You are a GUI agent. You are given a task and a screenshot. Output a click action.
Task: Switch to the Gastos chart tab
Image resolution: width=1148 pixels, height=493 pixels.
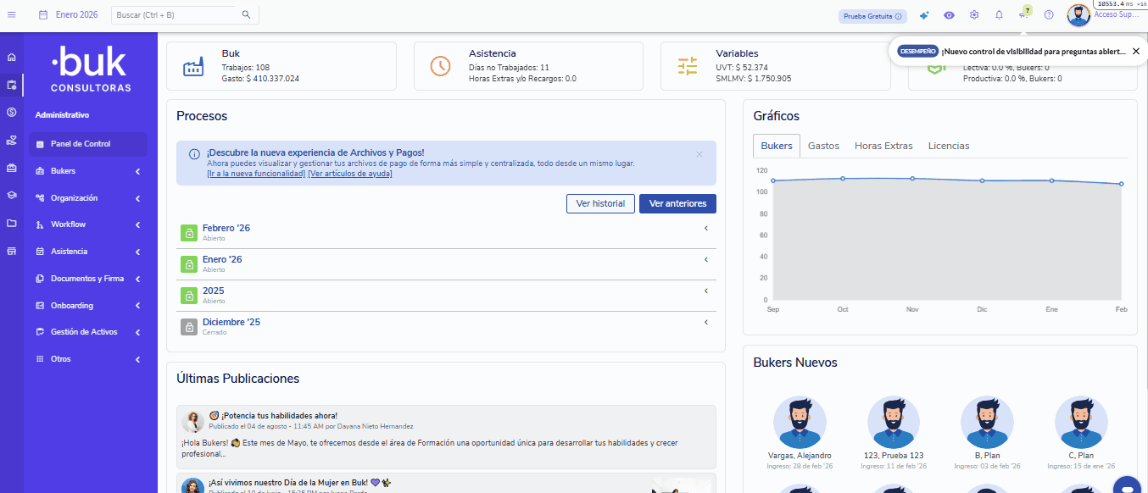[x=823, y=146]
